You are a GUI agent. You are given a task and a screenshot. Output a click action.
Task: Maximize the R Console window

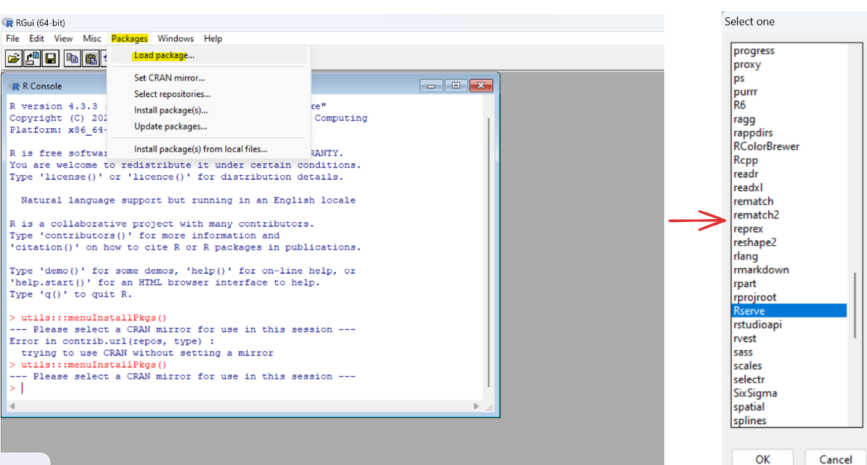455,86
